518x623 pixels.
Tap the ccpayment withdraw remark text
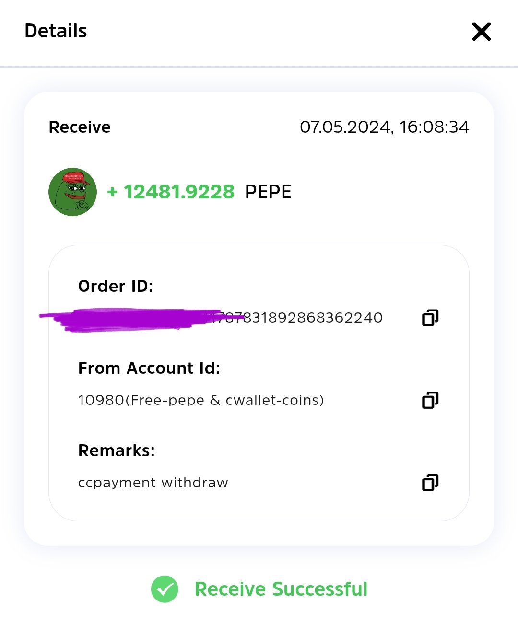click(153, 483)
